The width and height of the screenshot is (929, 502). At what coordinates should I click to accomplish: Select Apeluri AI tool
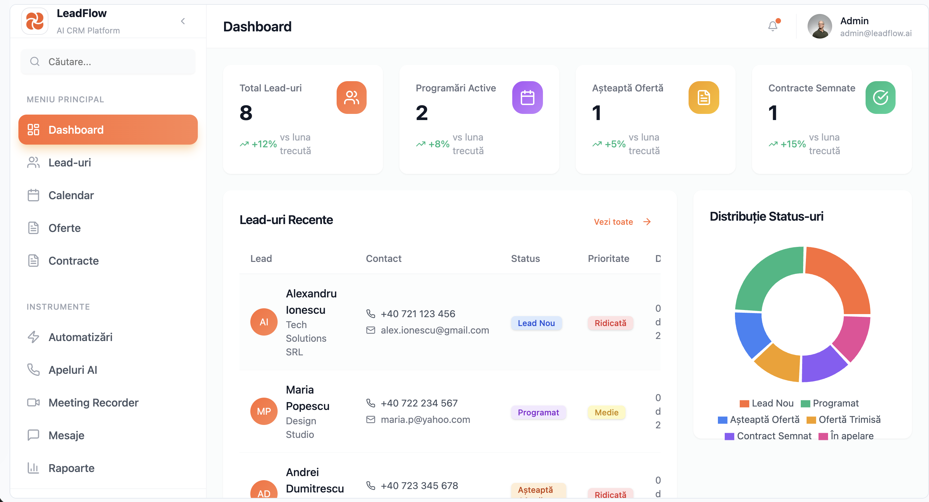point(73,370)
